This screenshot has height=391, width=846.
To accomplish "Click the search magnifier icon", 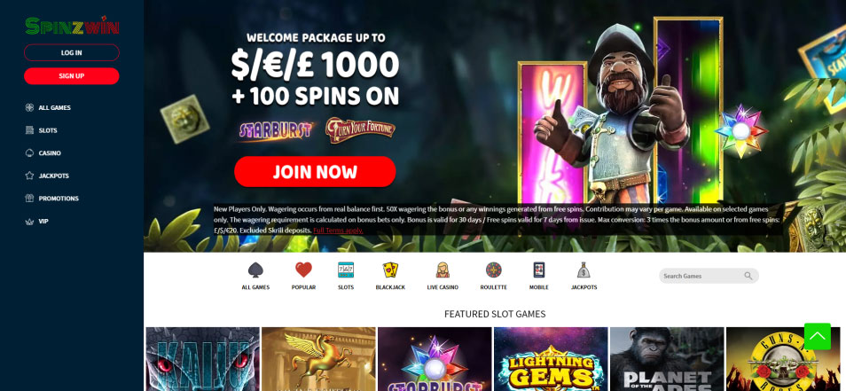I will click(748, 276).
